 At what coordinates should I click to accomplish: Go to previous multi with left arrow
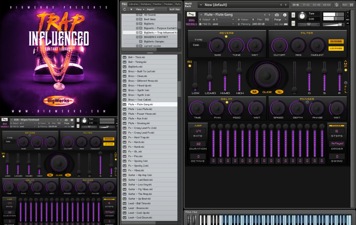point(281,5)
